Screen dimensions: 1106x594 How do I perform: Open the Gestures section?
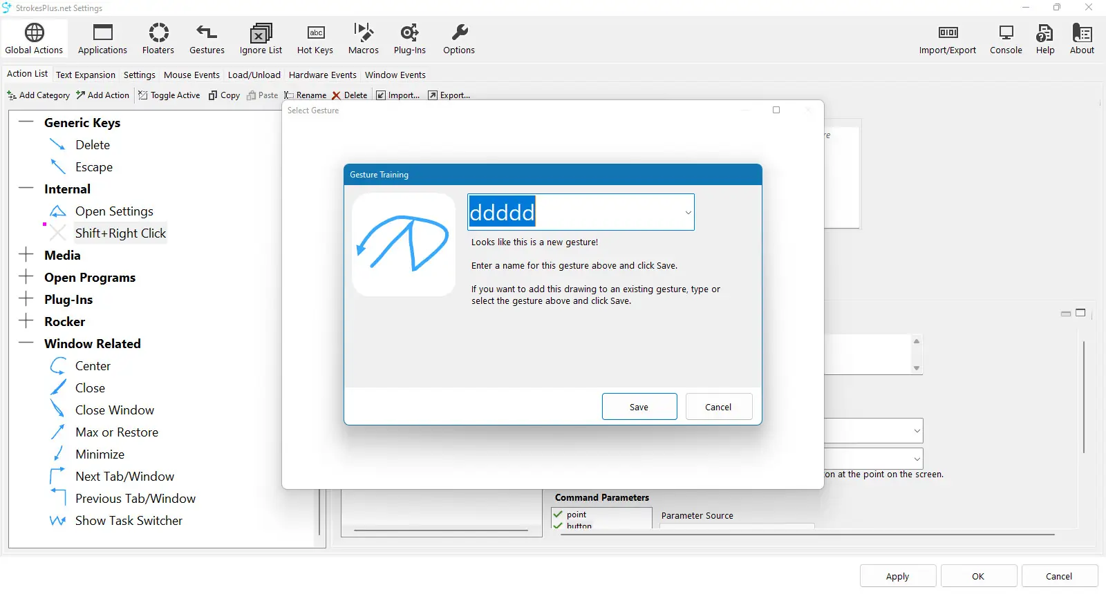(207, 39)
